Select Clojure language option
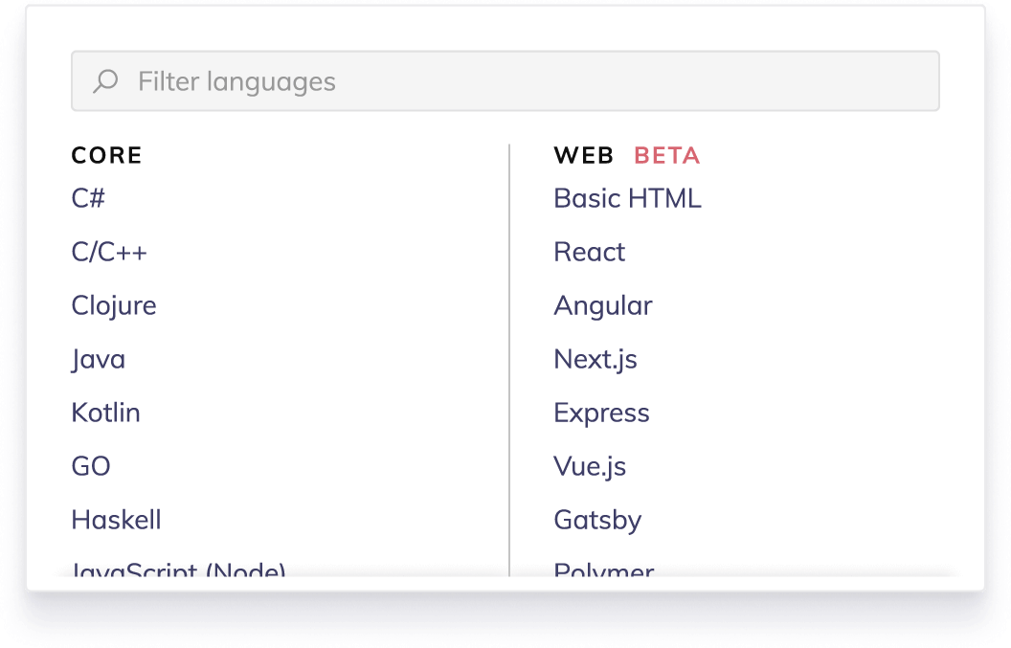Image resolution: width=1011 pixels, height=648 pixels. point(114,306)
